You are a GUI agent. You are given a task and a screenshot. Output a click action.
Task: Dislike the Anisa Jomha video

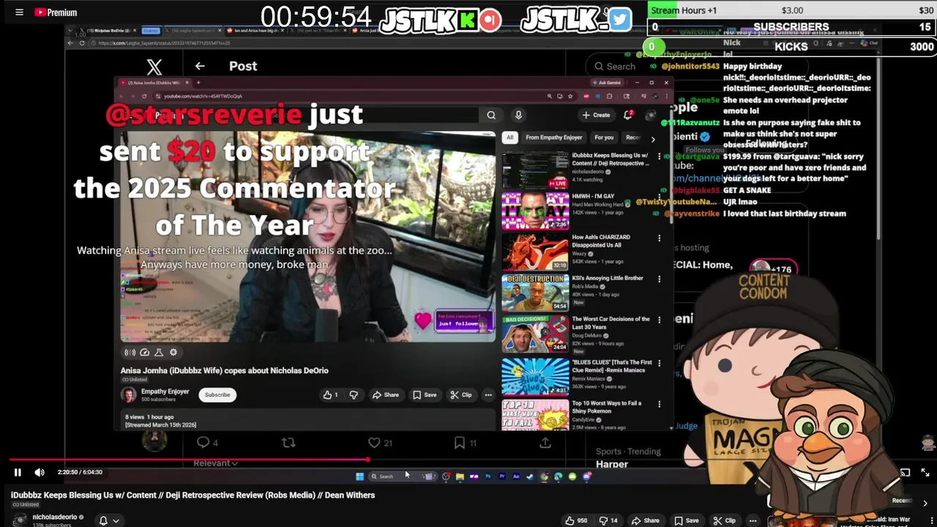(354, 395)
